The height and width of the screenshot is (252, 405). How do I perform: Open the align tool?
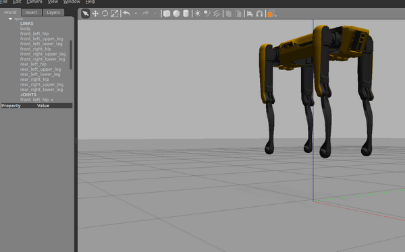[x=250, y=13]
